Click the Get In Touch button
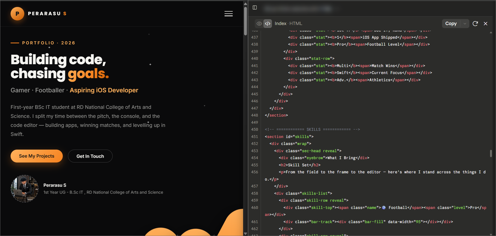The width and height of the screenshot is (496, 236). tap(90, 156)
